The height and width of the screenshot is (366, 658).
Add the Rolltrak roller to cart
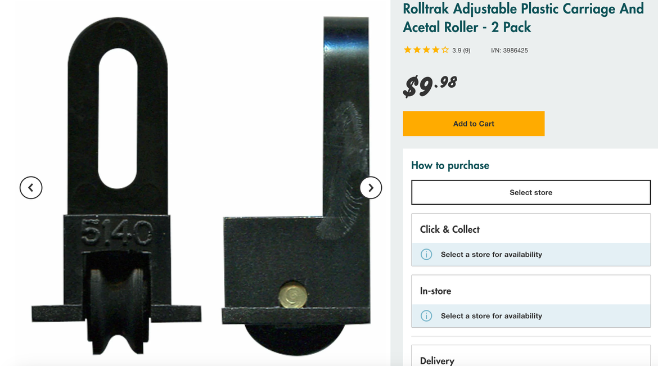474,123
